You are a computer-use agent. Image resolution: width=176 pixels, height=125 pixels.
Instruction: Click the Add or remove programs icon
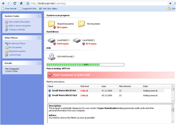tap(7, 26)
